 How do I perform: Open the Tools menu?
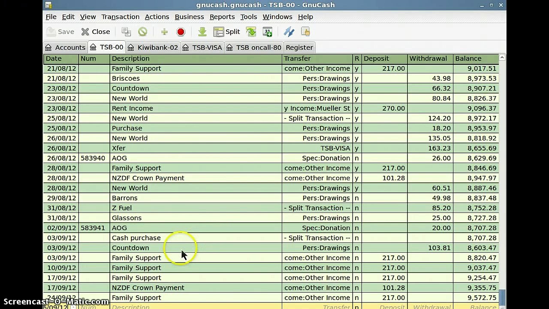coord(249,17)
